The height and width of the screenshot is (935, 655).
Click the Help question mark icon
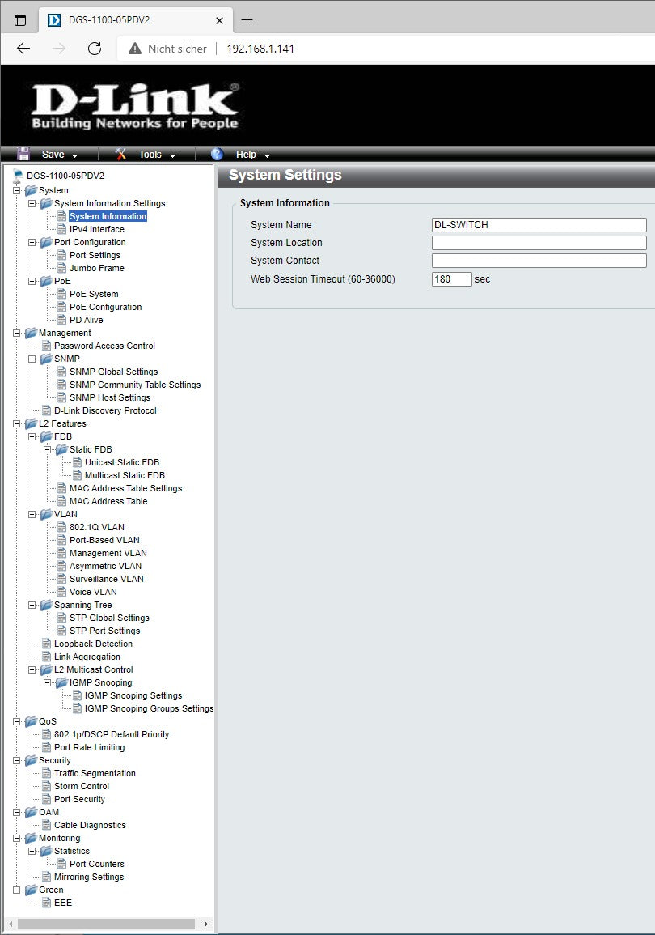tap(217, 154)
